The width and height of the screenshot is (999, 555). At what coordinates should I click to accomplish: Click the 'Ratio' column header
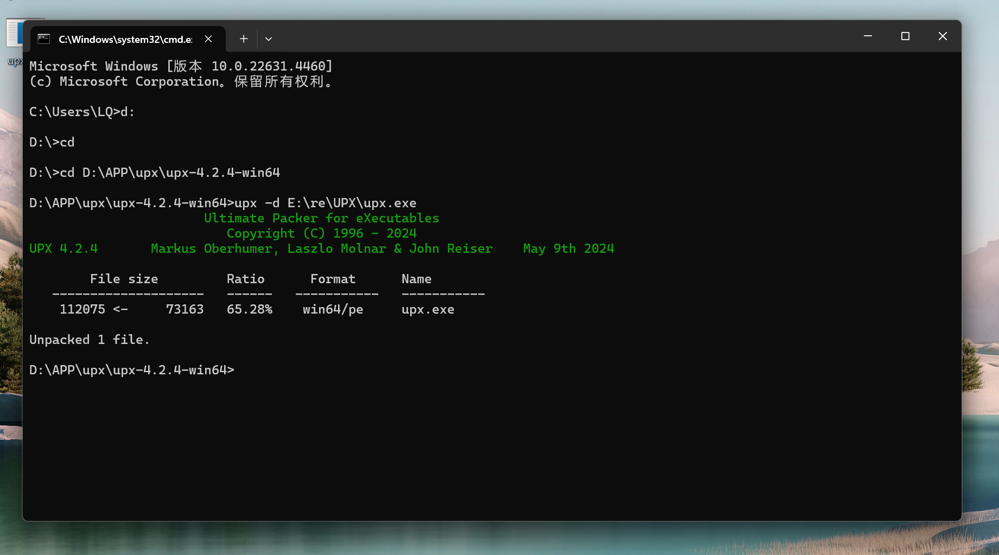246,279
